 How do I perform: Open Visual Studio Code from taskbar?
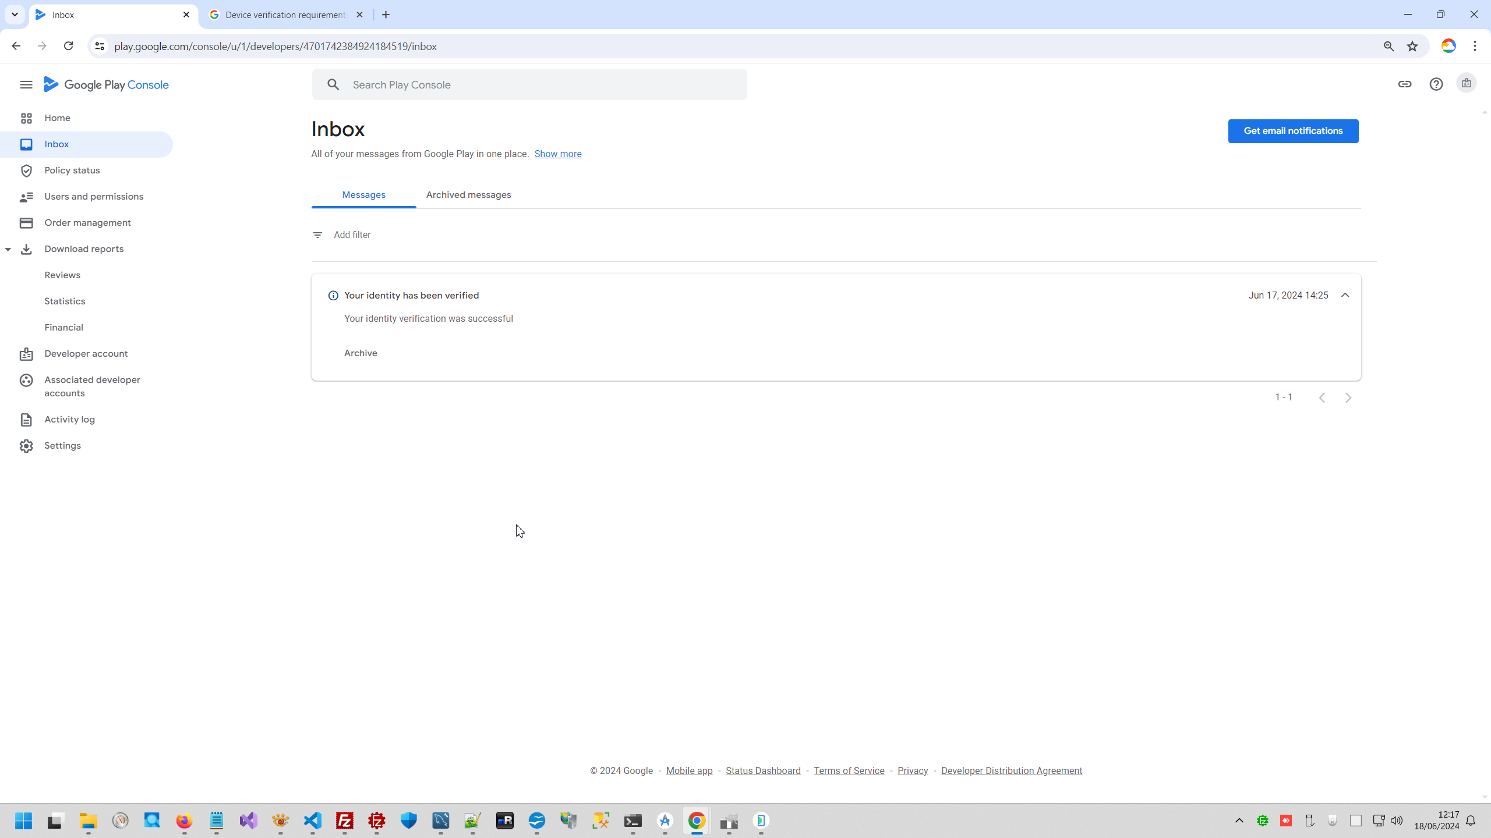[313, 821]
